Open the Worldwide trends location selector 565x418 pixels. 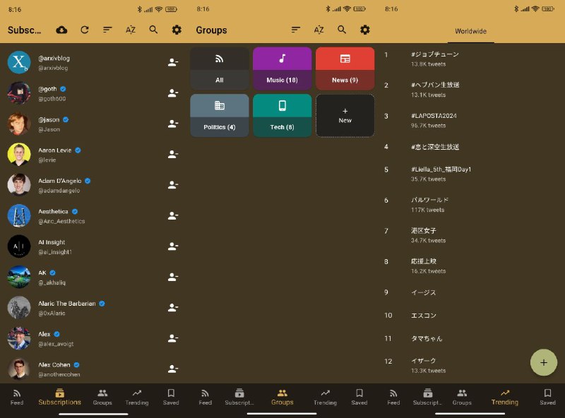(x=471, y=30)
